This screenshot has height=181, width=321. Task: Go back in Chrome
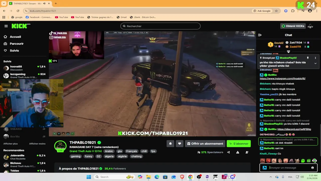4,11
